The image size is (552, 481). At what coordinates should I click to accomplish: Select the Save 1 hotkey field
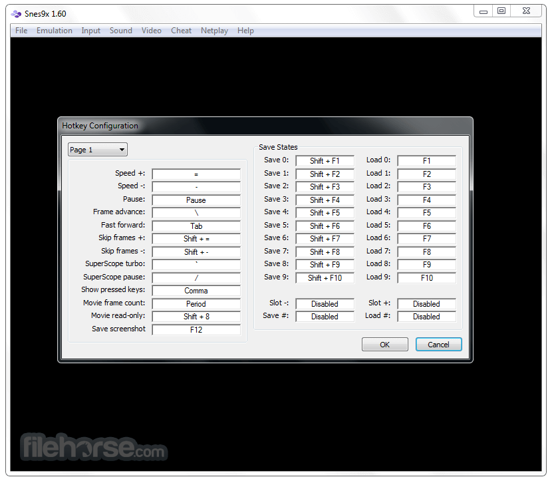[325, 174]
